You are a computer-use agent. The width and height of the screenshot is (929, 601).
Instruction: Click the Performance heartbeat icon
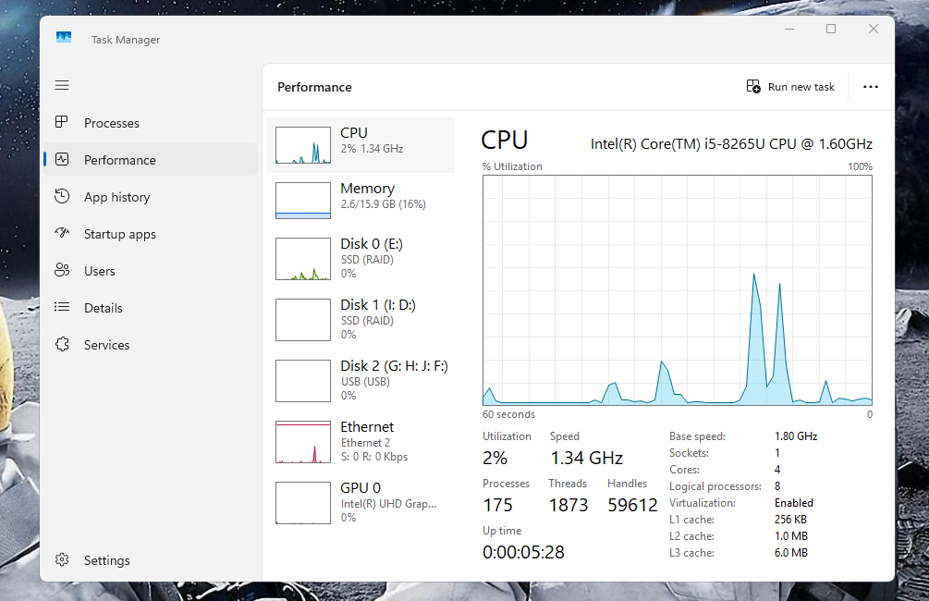point(62,159)
